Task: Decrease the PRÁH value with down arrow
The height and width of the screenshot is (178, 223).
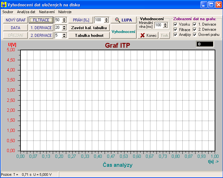Action: [106, 21]
